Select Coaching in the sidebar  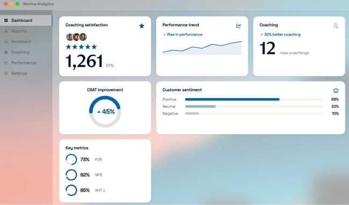click(26, 52)
